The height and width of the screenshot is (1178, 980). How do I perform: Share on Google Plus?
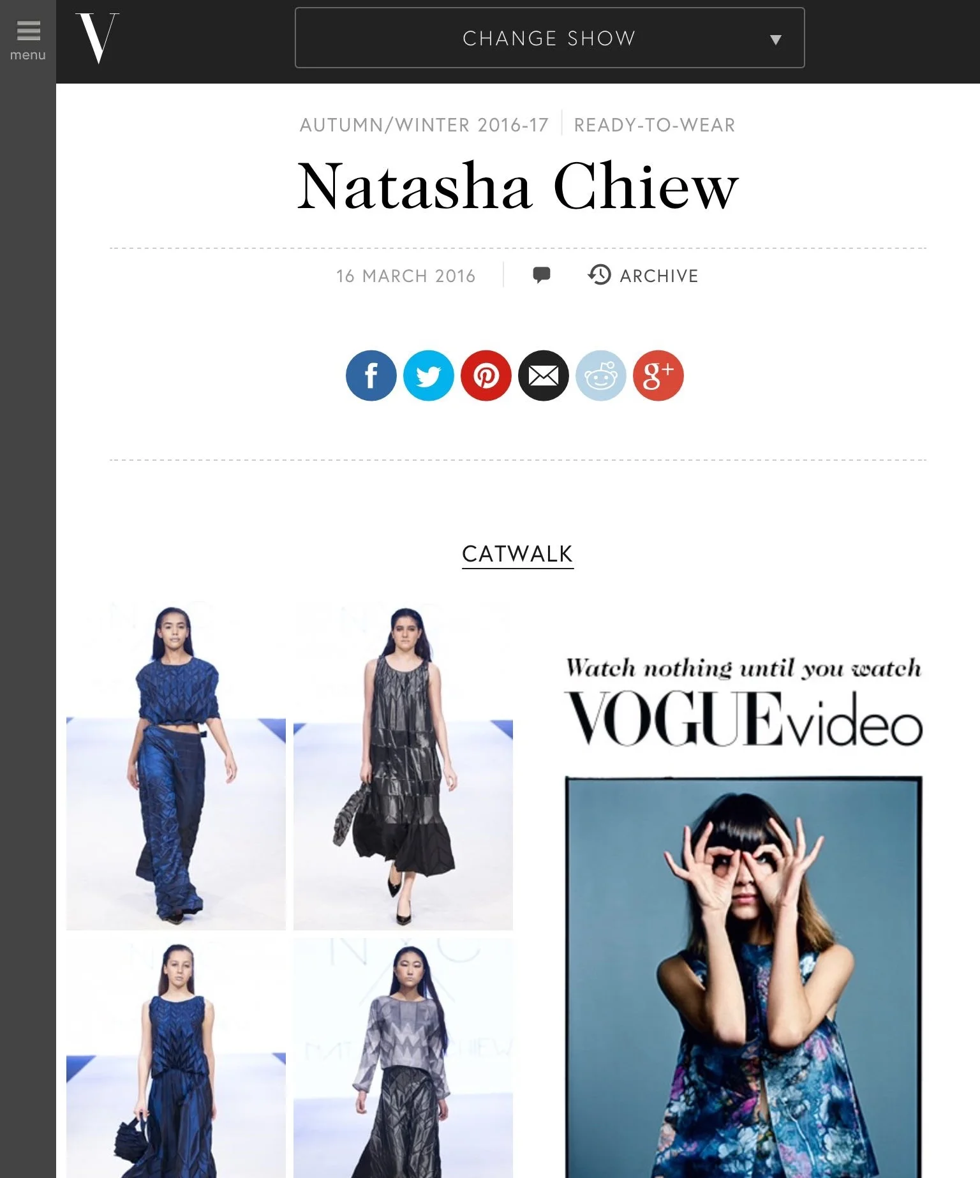(x=658, y=375)
